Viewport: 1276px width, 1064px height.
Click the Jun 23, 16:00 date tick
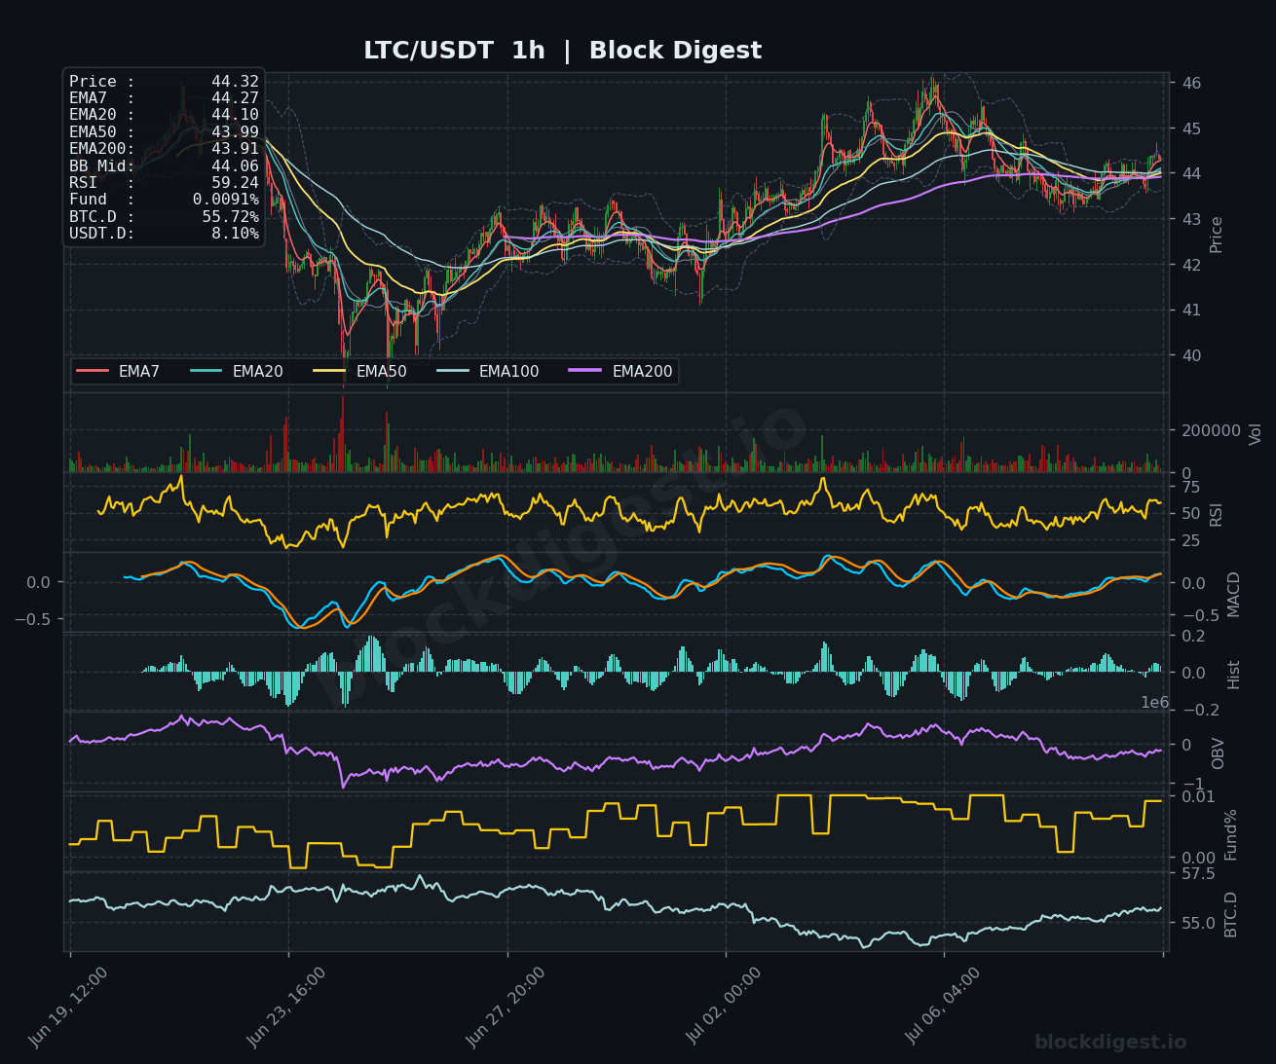click(x=286, y=1007)
